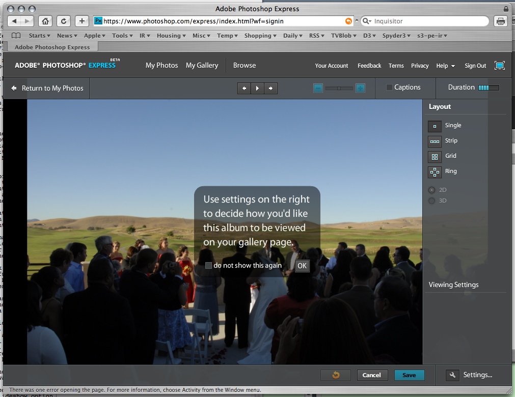This screenshot has width=515, height=397.
Task: Open the Browse section
Action: click(x=245, y=65)
